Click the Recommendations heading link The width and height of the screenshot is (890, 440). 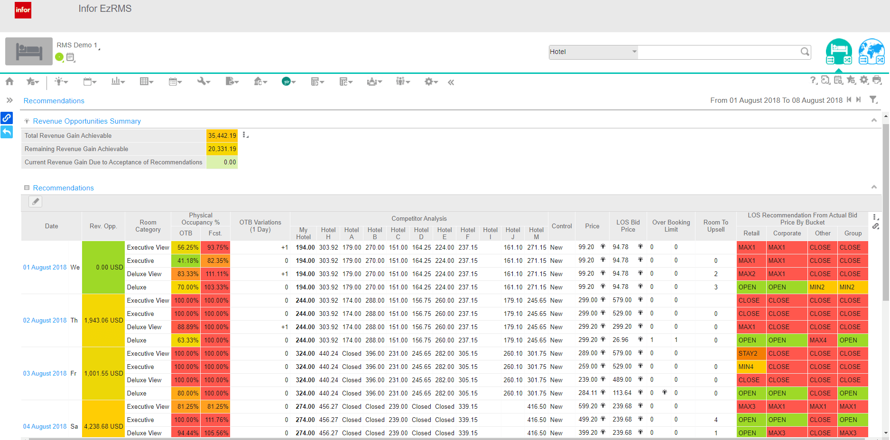[x=54, y=100]
